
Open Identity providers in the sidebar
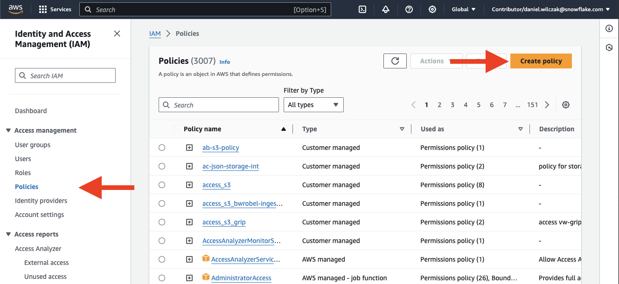tap(41, 201)
